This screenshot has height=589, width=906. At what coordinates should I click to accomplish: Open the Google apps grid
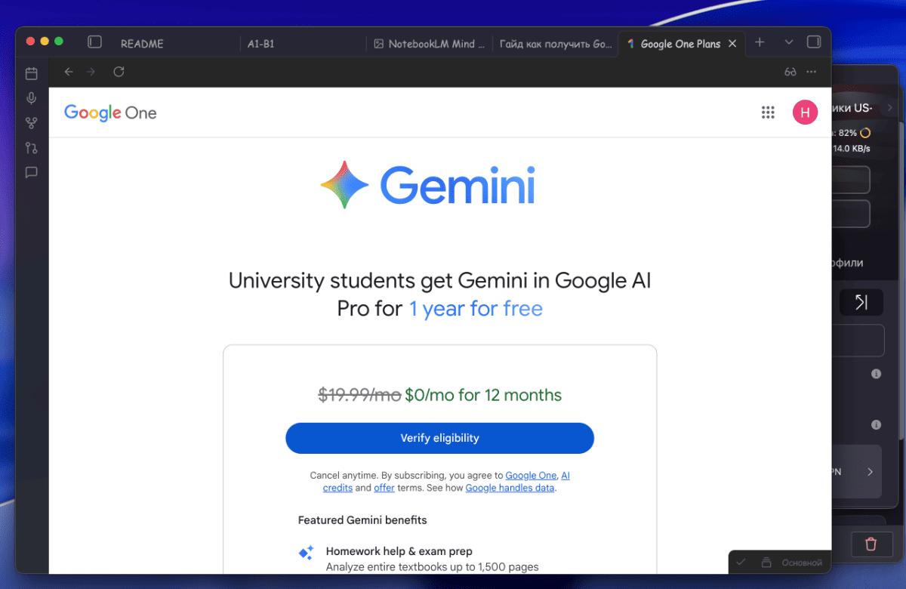click(768, 113)
